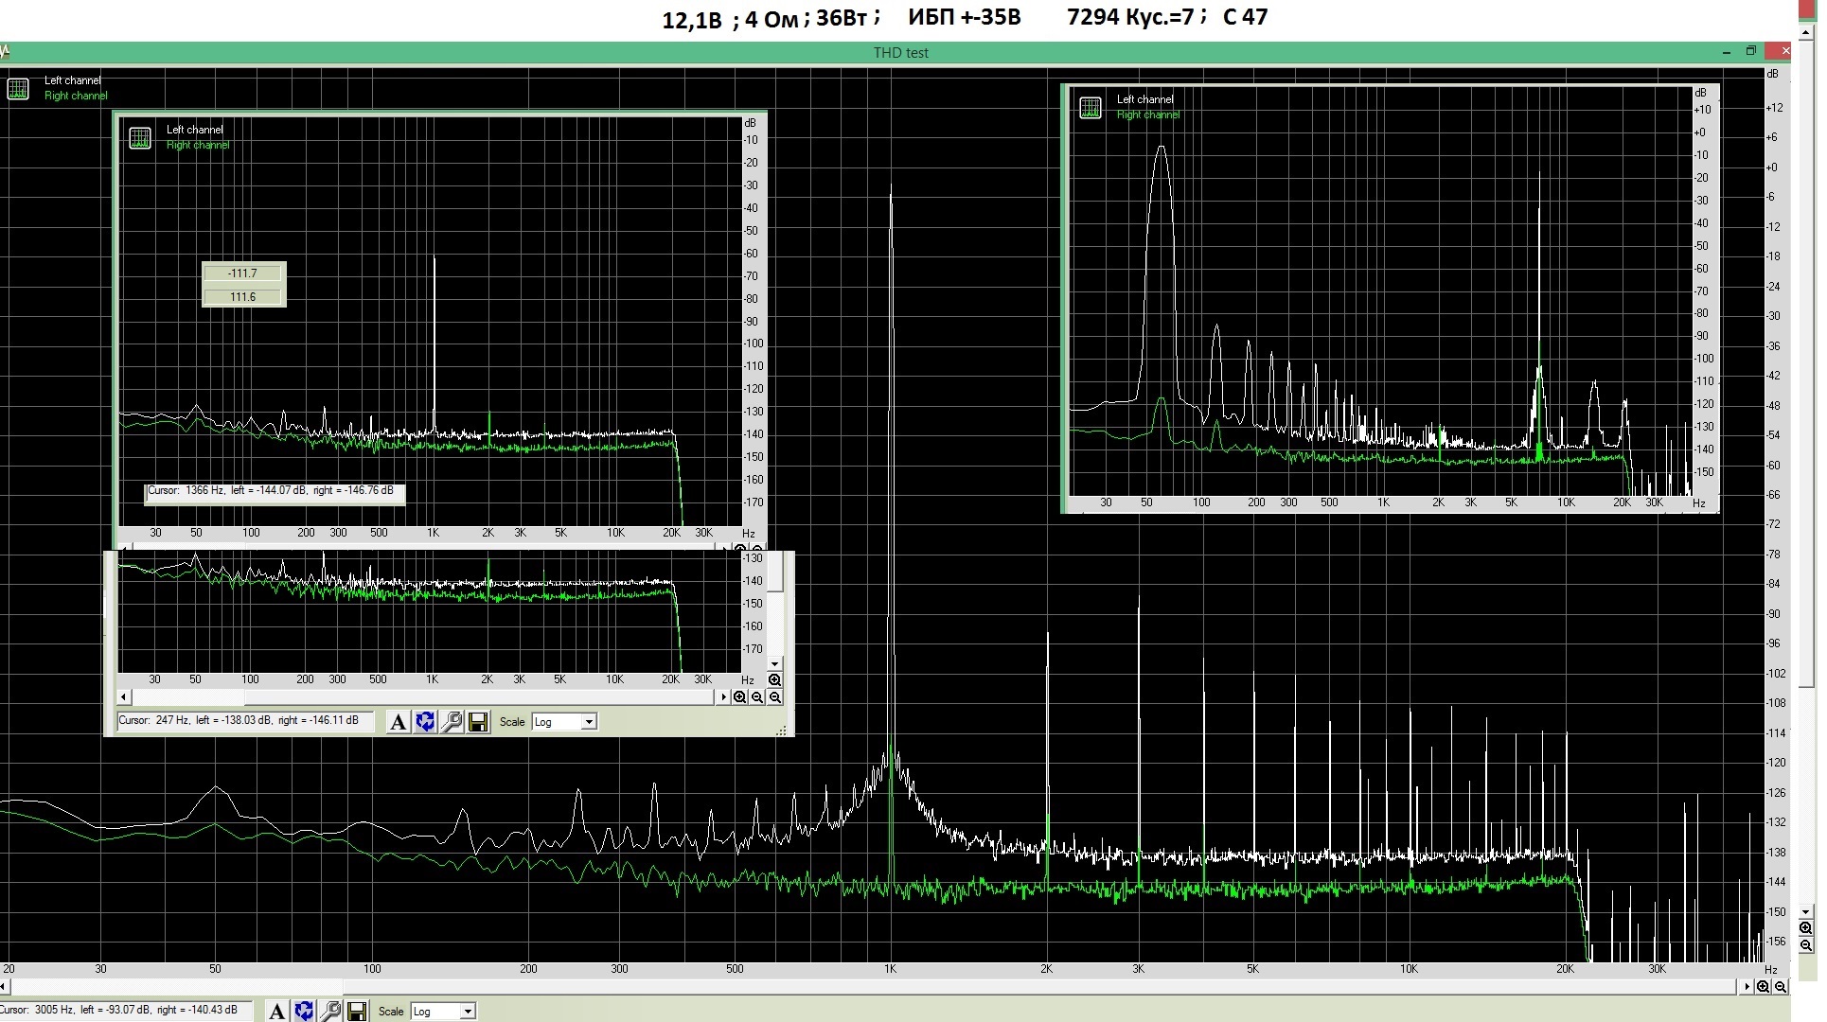Click floppy disk save icon in inset window

pyautogui.click(x=478, y=722)
